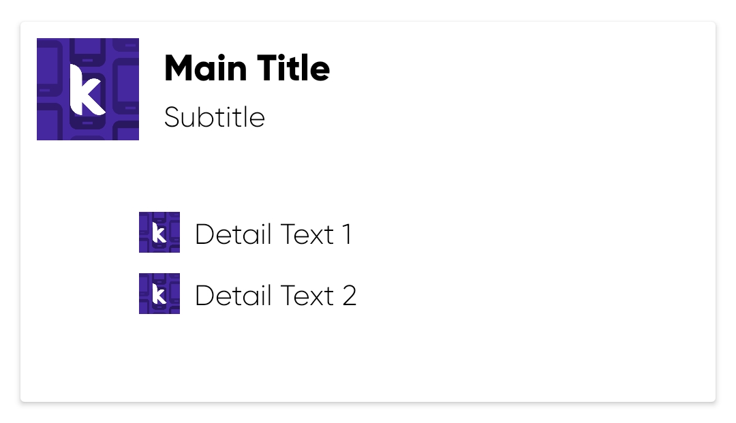Click the number 1 in Detail Text 1
Image resolution: width=736 pixels, height=423 pixels.
[346, 234]
